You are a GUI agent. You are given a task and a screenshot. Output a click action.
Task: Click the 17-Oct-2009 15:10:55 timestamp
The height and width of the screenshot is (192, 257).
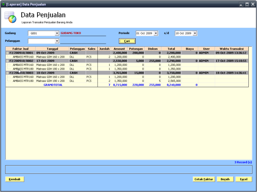[x=231, y=61]
